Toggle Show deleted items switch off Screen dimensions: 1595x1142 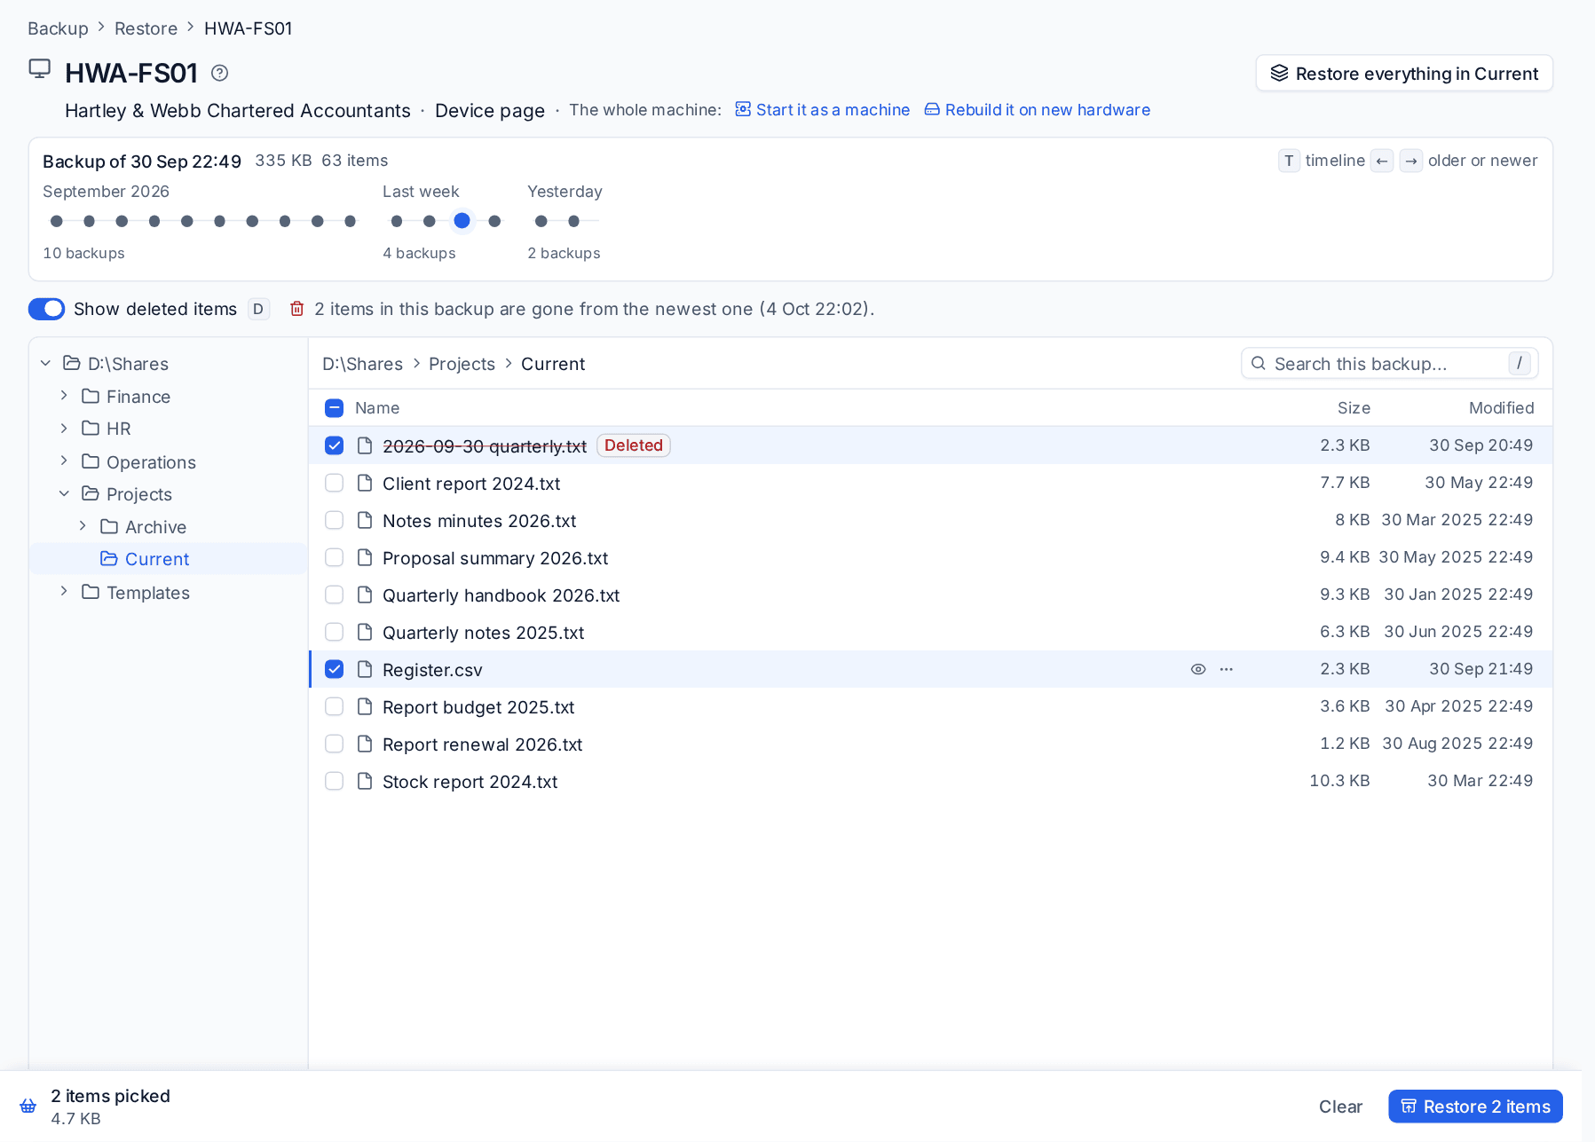coord(46,309)
